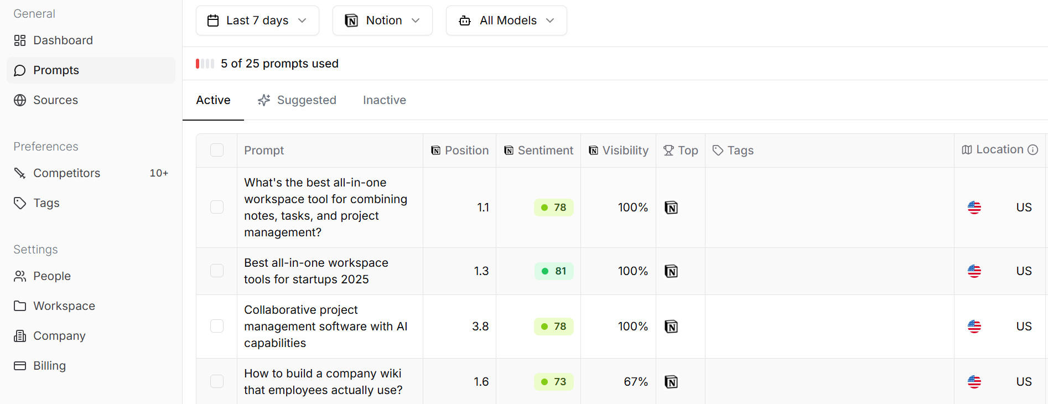Image resolution: width=1048 pixels, height=404 pixels.
Task: Select the 'Collaborative project management' row checkbox
Action: point(217,327)
